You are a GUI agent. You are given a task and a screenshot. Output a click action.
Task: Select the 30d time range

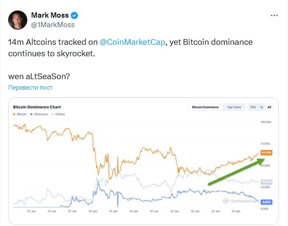[x=253, y=107]
